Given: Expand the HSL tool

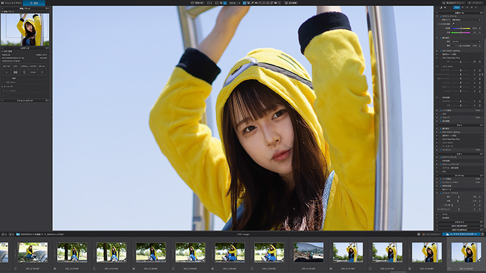Looking at the screenshot, I should 437,172.
